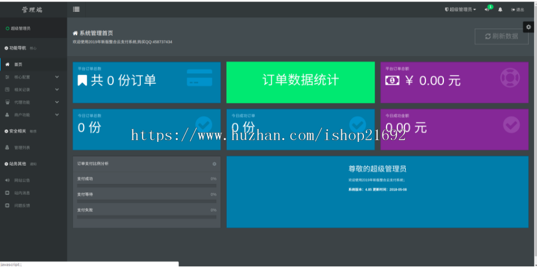Click the green 订单数据统计 tile
The width and height of the screenshot is (537, 267).
[300, 82]
